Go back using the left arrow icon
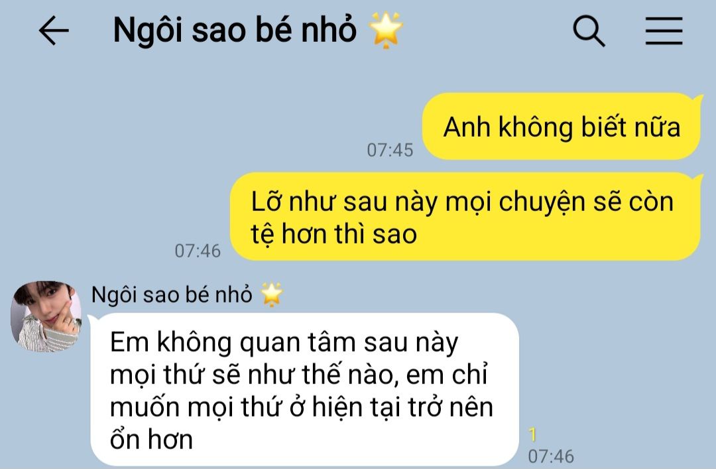 tap(54, 31)
